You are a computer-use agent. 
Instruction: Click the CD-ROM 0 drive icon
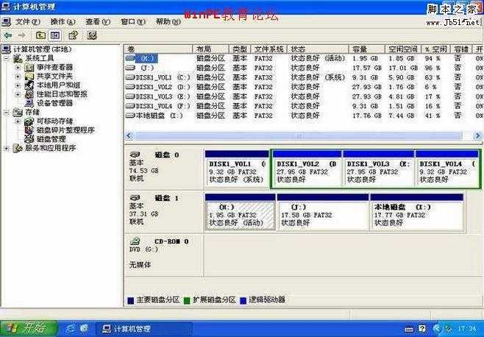coord(135,241)
